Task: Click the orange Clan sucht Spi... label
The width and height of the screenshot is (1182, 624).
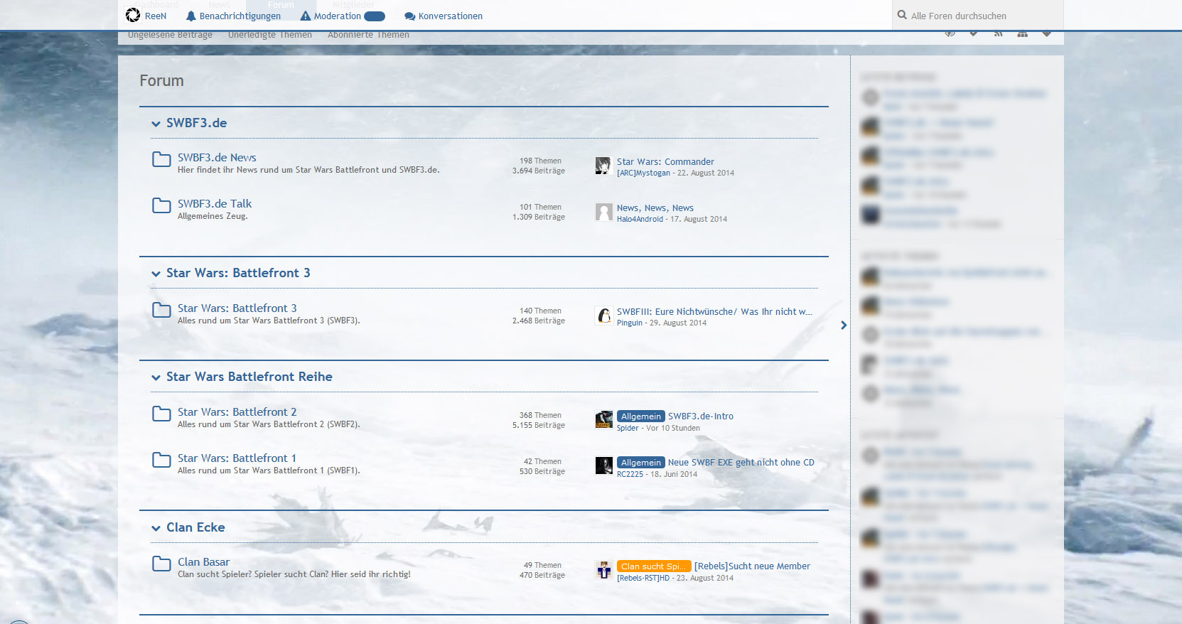Action: point(654,566)
